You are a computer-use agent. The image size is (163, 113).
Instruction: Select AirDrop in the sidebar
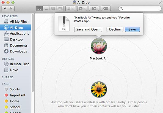click(15, 28)
